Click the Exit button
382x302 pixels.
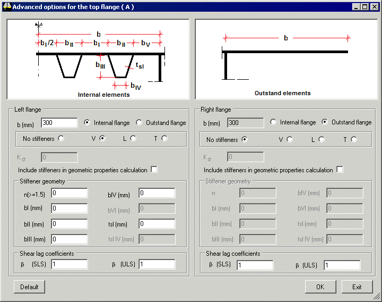[x=357, y=287]
